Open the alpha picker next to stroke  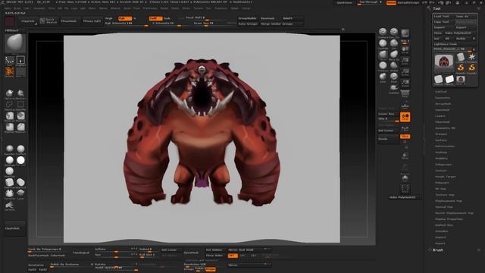coord(20,61)
